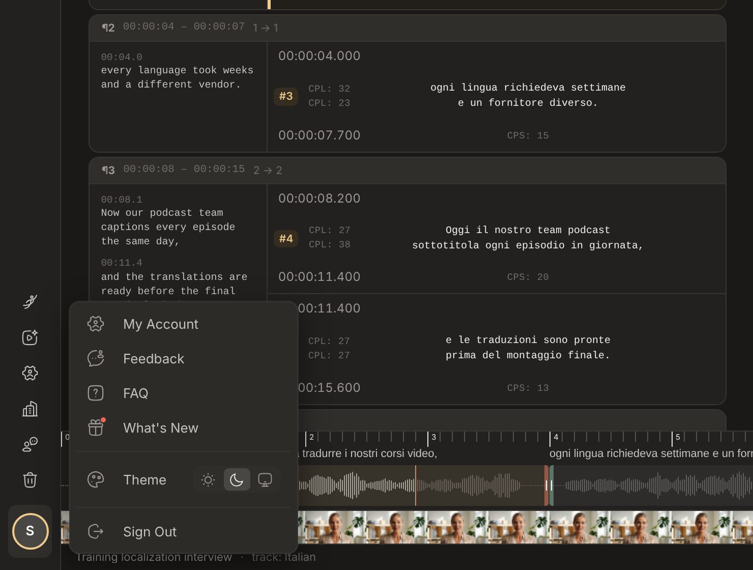Click end time 00:00:07.700
This screenshot has width=753, height=570.
click(x=319, y=135)
